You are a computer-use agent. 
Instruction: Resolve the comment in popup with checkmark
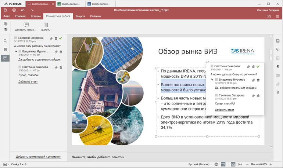coord(258,66)
